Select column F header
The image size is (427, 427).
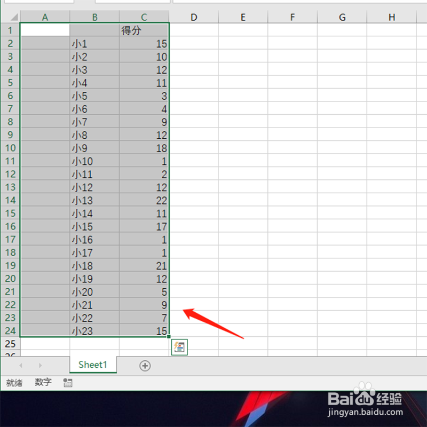pos(292,17)
